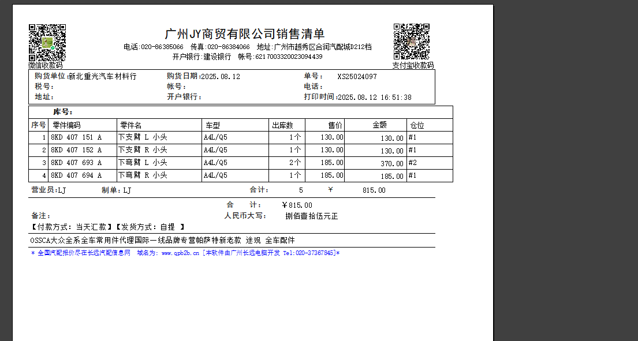This screenshot has height=341, width=638.
Task: Click the bank name 建设银行 in the header
Action: pyautogui.click(x=217, y=57)
